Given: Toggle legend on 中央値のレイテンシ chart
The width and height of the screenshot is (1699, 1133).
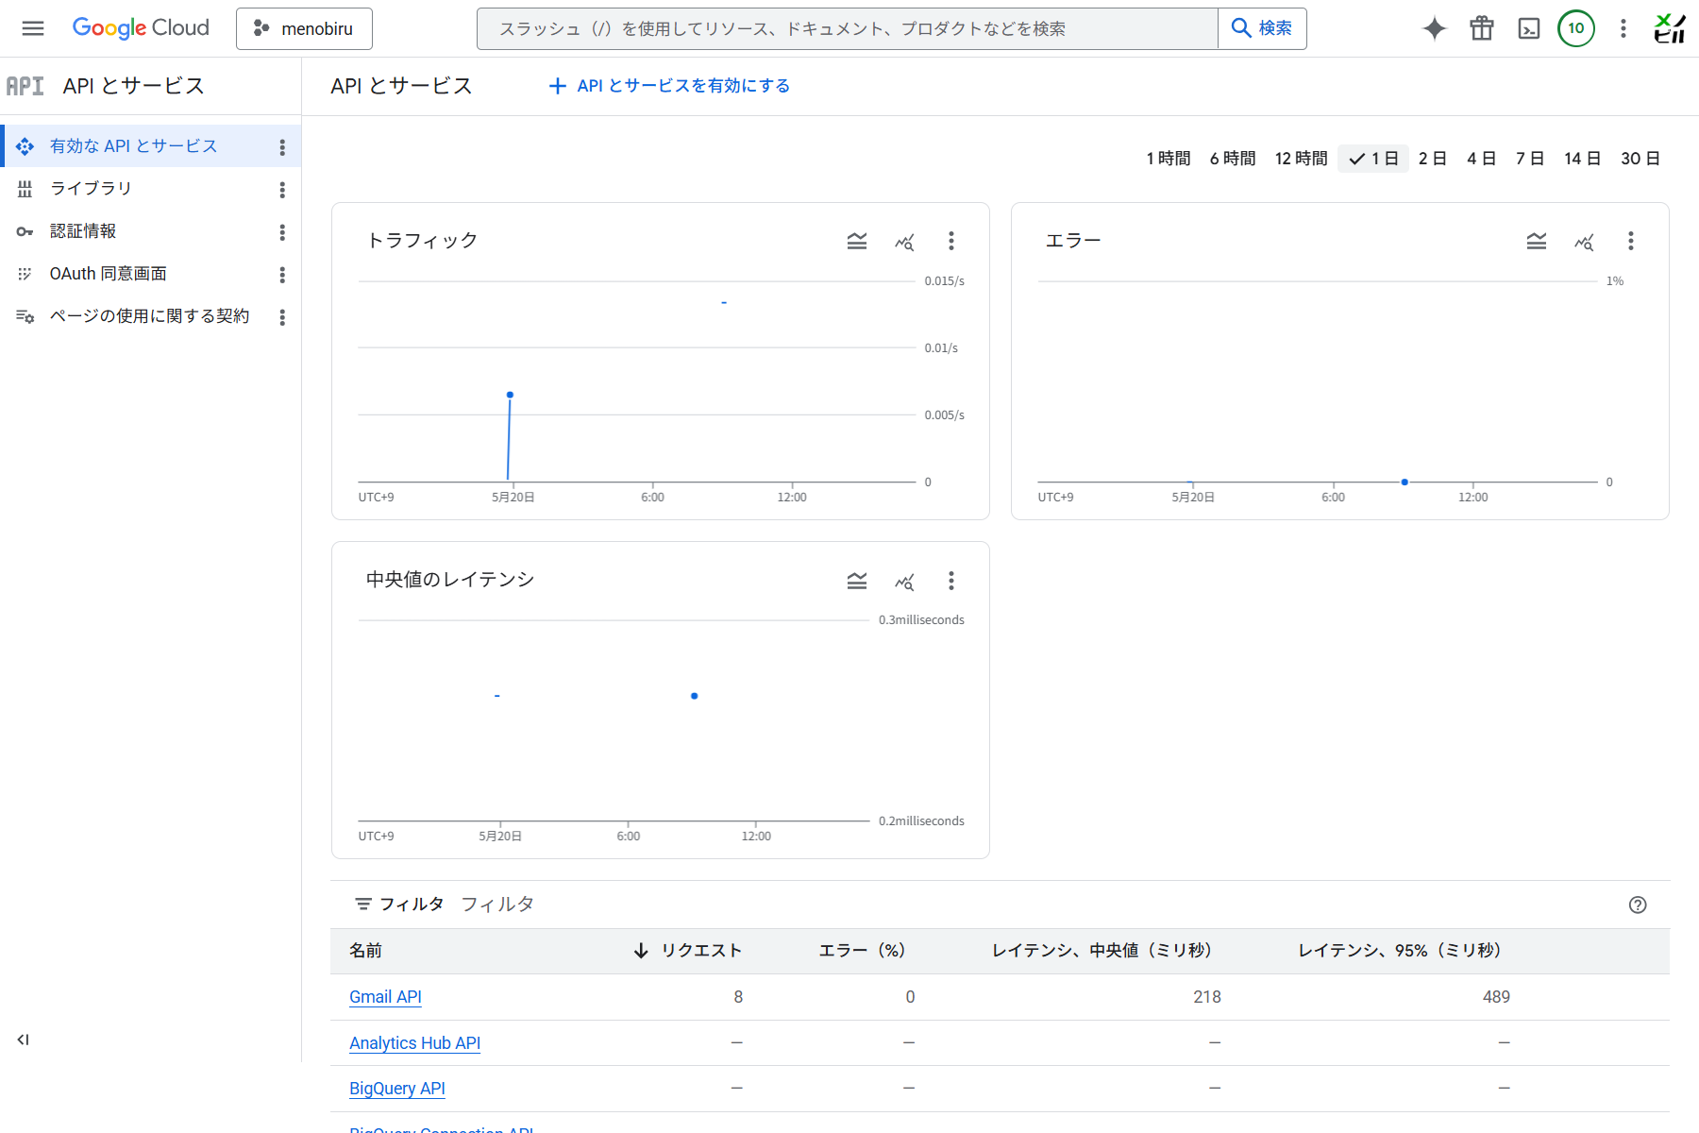Looking at the screenshot, I should point(857,581).
